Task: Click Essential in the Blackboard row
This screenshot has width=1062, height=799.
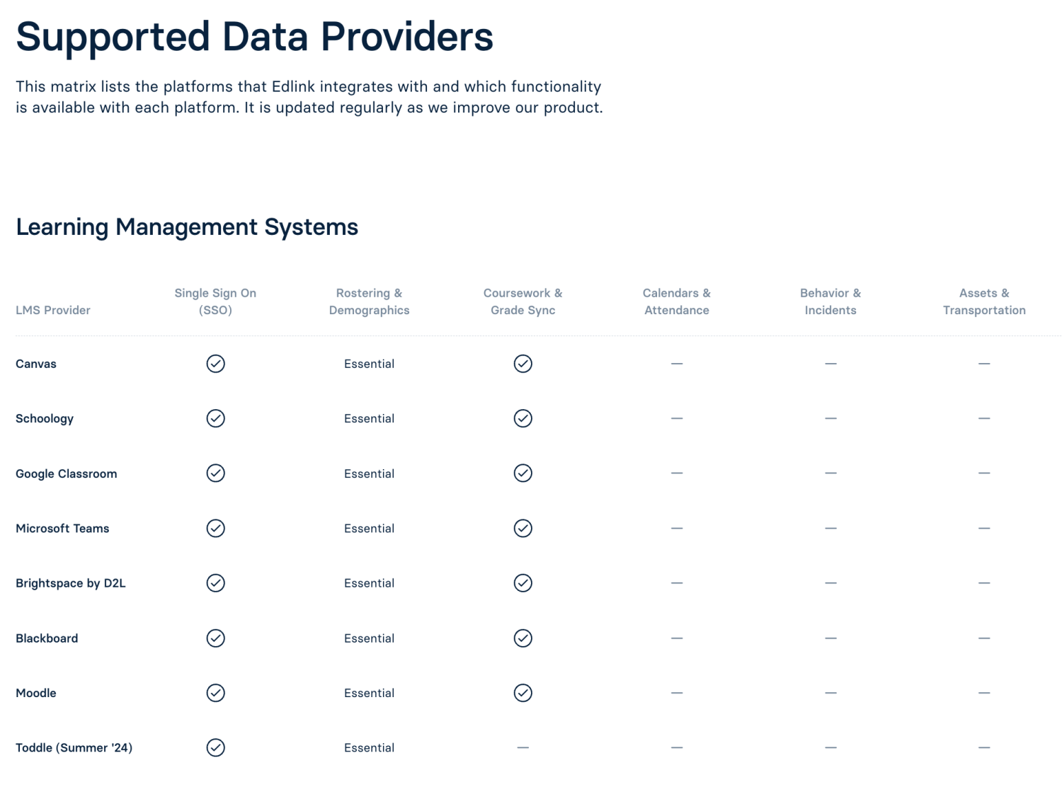Action: coord(370,638)
